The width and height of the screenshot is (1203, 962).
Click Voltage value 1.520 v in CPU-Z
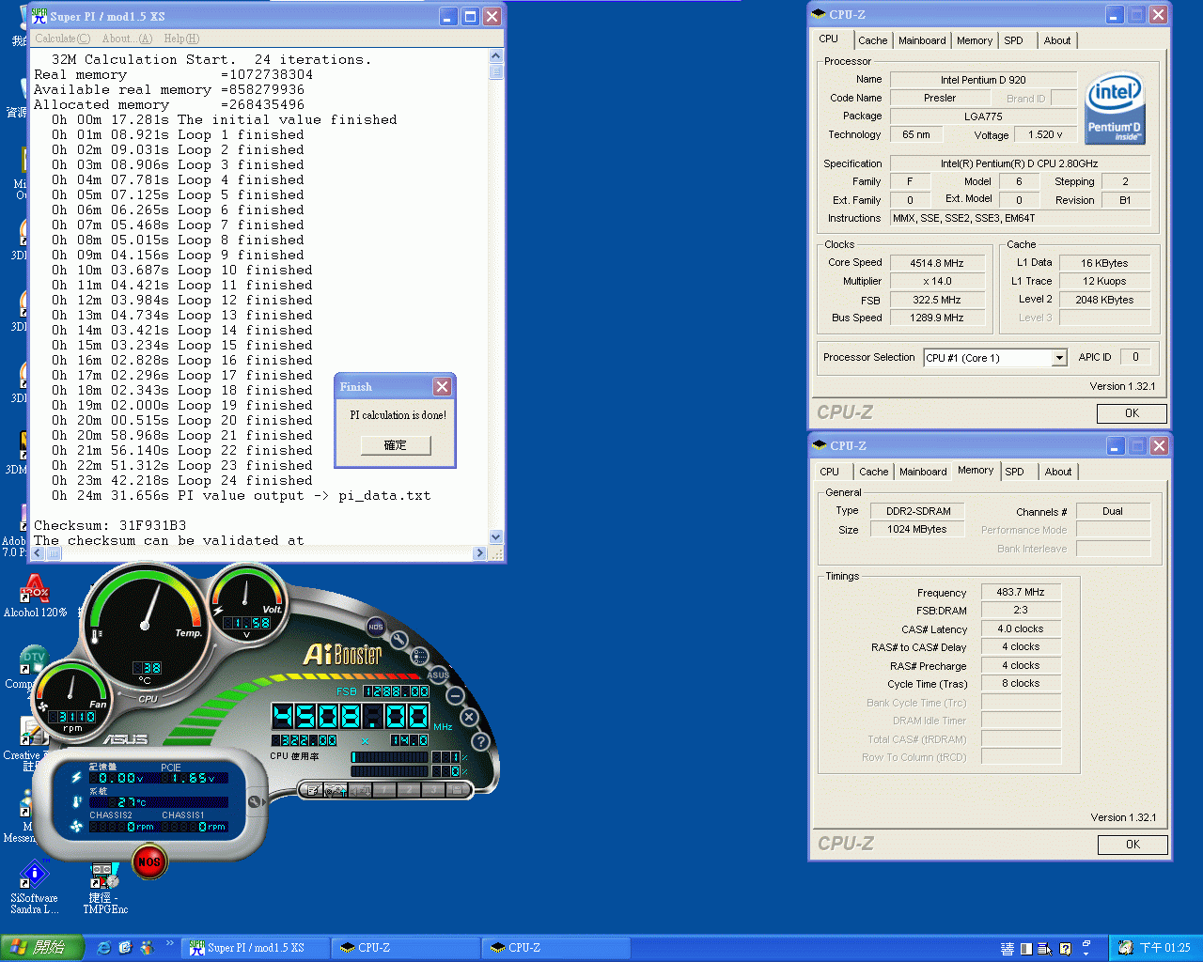(1045, 134)
